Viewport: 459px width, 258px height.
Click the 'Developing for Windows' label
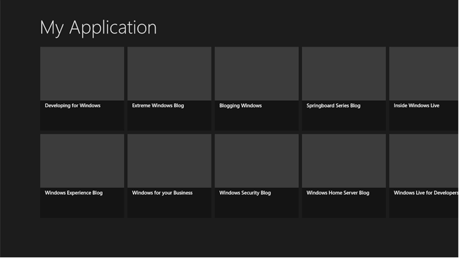pos(72,105)
